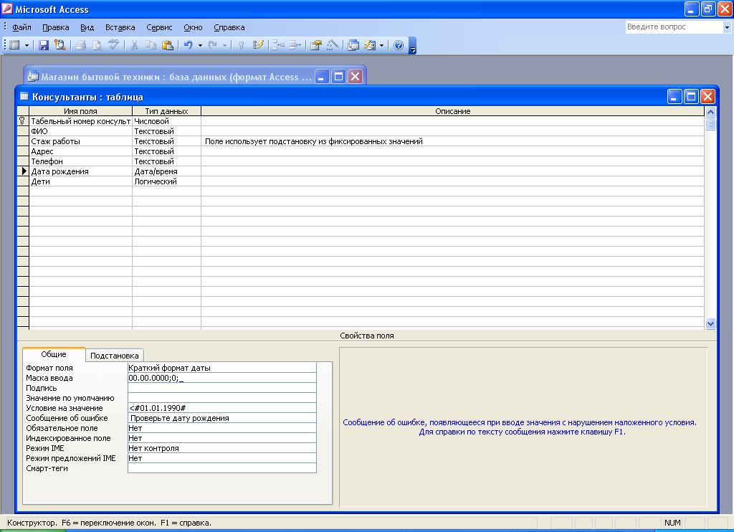
Task: Select the 'Стаж работы' field name cell
Action: click(x=80, y=141)
